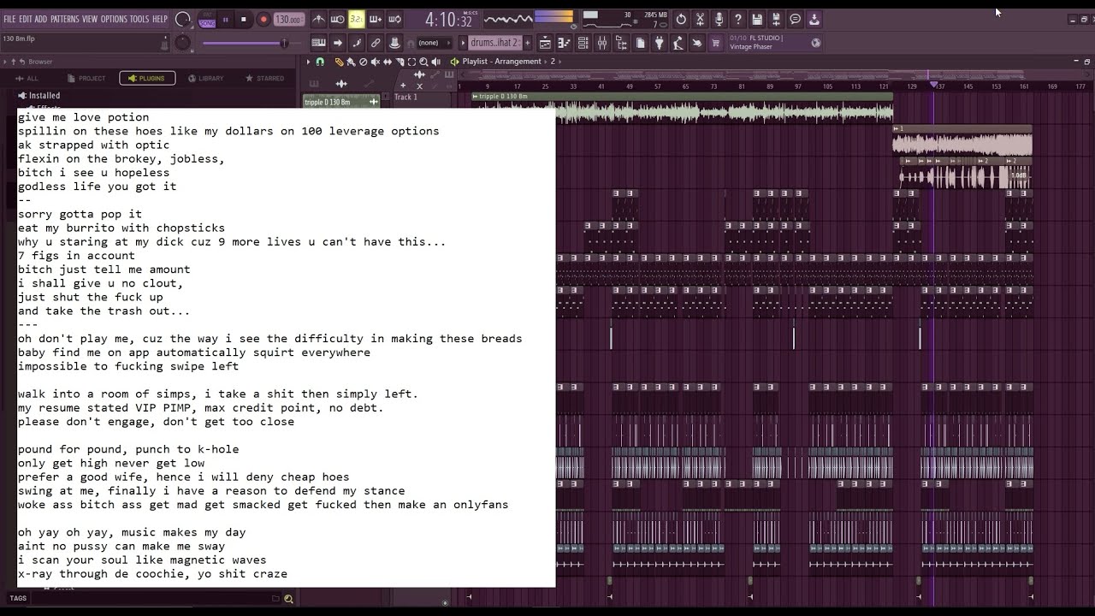Open the tempo tapper icon
1095x616 pixels.
coord(678,43)
